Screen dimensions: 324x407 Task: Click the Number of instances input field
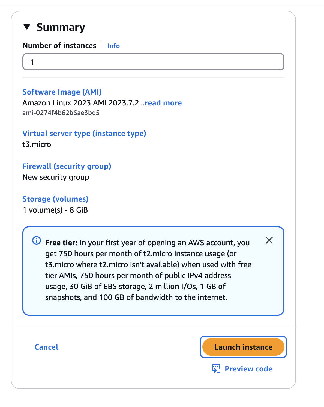tap(153, 62)
